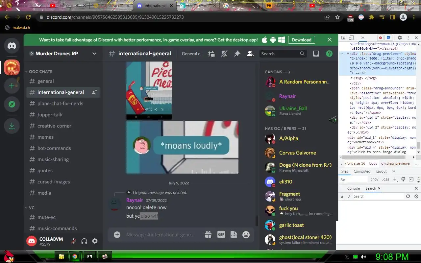Viewport: 421px width, 263px height.
Task: Open the plane-chat-for-nerds channel
Action: point(63,104)
